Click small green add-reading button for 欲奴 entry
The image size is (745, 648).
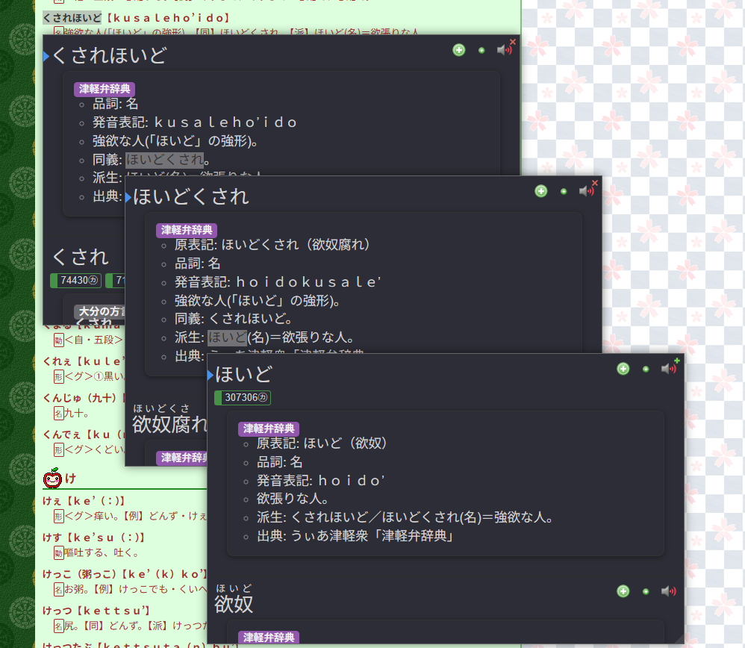coord(646,591)
